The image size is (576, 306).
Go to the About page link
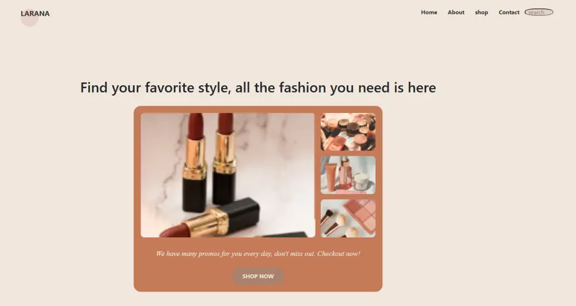point(456,13)
